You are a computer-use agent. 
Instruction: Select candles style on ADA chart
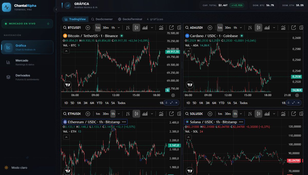tap(259, 28)
